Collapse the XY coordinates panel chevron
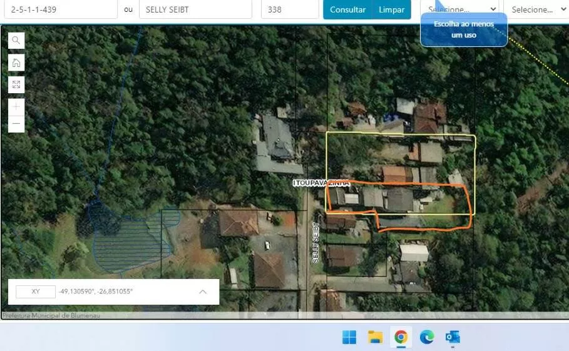Screen dimensions: 569x351 click(x=203, y=292)
